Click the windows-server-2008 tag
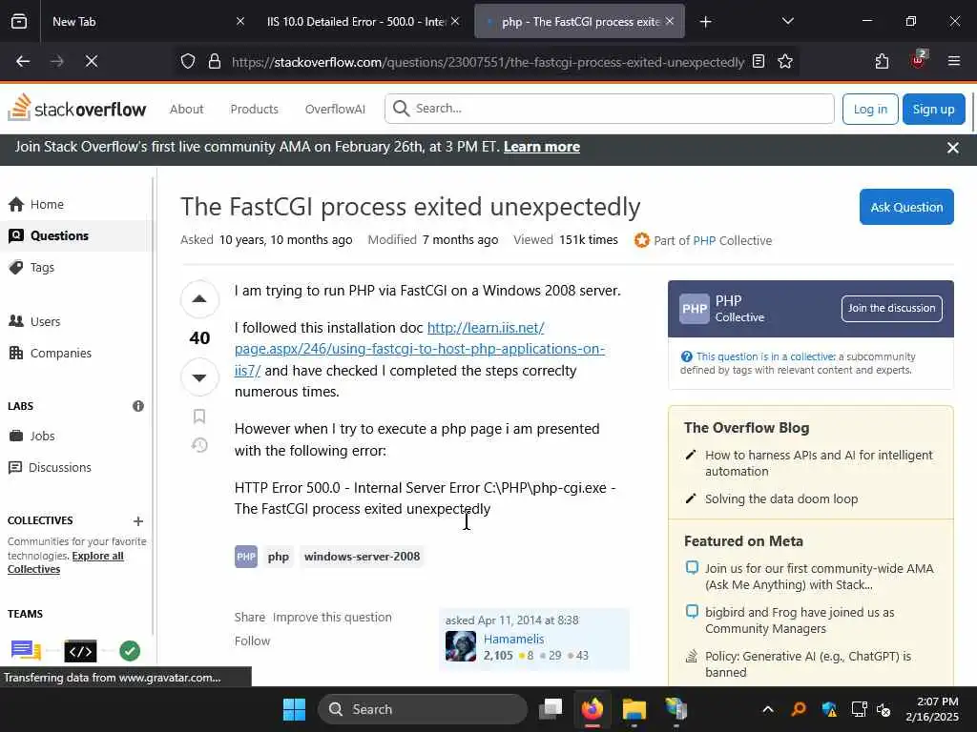 tap(362, 557)
